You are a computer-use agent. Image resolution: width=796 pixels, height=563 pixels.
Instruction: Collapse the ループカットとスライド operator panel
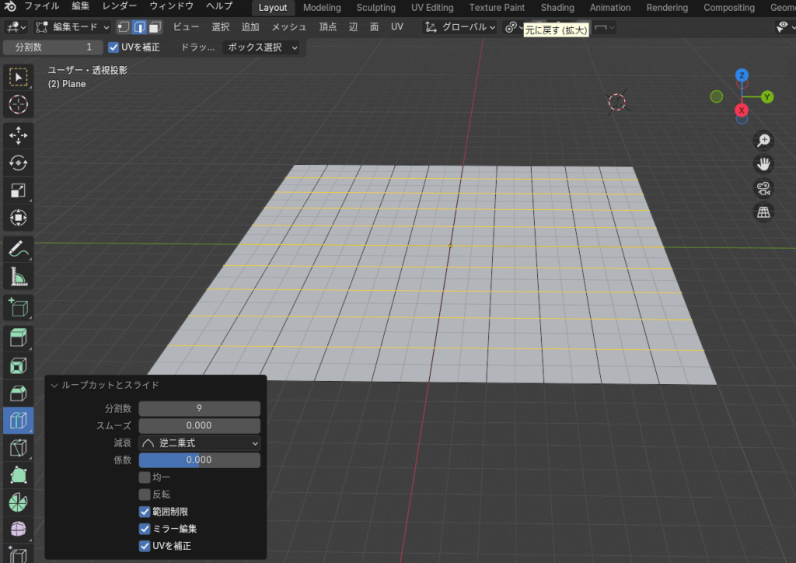(54, 385)
